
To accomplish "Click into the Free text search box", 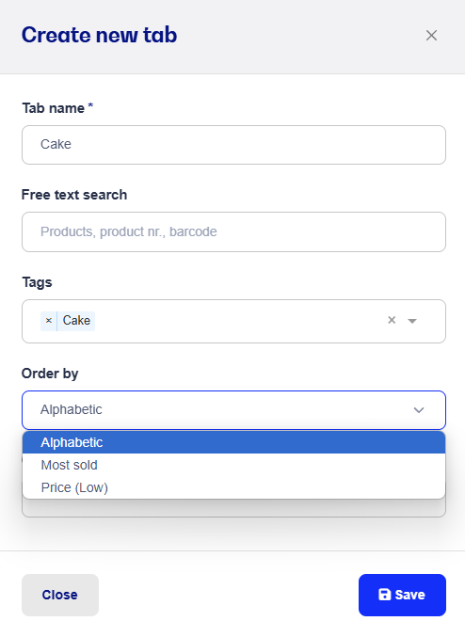I will tap(233, 232).
